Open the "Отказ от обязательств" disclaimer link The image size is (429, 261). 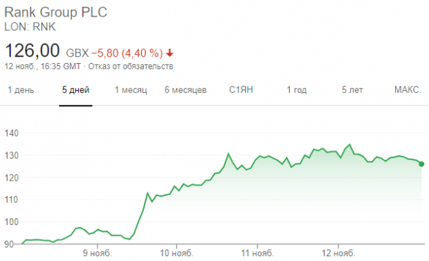pos(131,66)
